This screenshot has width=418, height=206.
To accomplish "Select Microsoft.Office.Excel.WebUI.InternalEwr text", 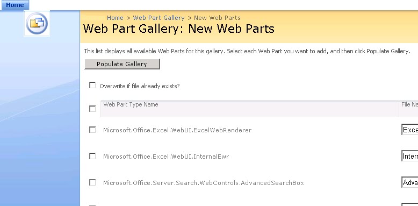I will click(x=166, y=157).
